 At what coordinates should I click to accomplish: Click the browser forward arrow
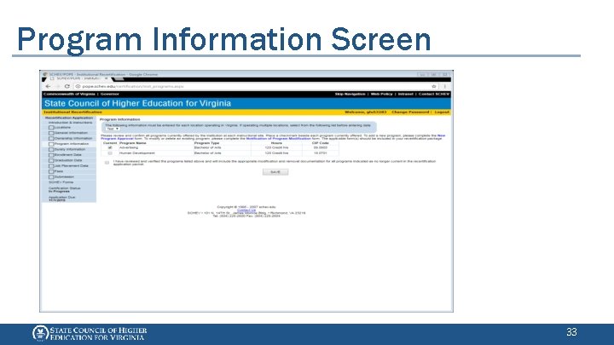(x=58, y=86)
